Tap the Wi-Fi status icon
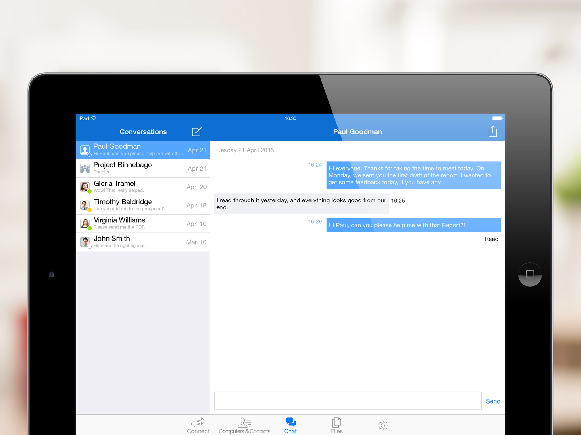This screenshot has height=435, width=581. click(94, 118)
